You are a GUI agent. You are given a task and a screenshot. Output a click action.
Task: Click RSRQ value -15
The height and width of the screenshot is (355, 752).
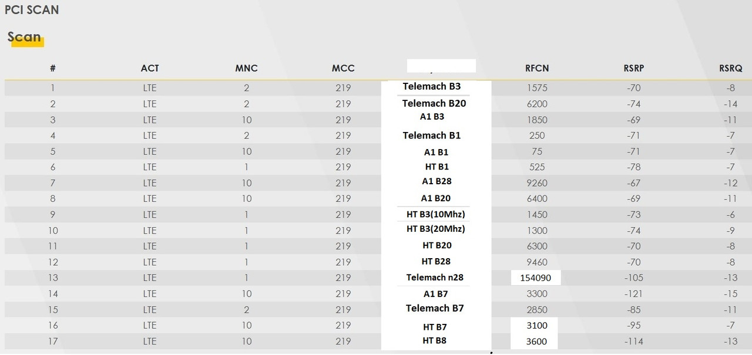coord(731,294)
